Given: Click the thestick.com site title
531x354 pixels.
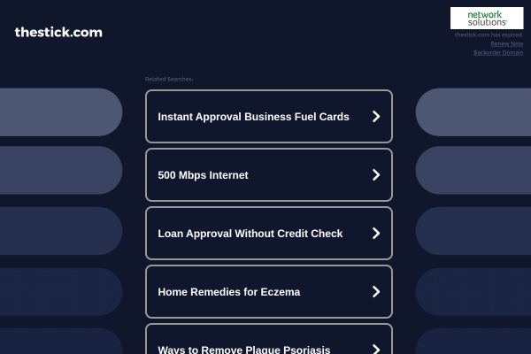Looking at the screenshot, I should point(58,32).
